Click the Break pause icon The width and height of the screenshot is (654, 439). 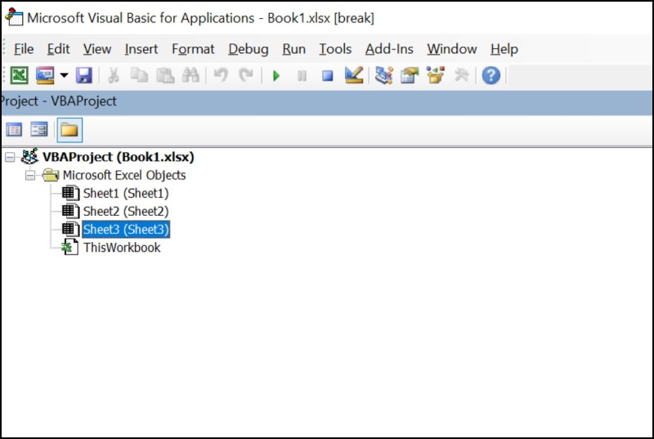302,76
